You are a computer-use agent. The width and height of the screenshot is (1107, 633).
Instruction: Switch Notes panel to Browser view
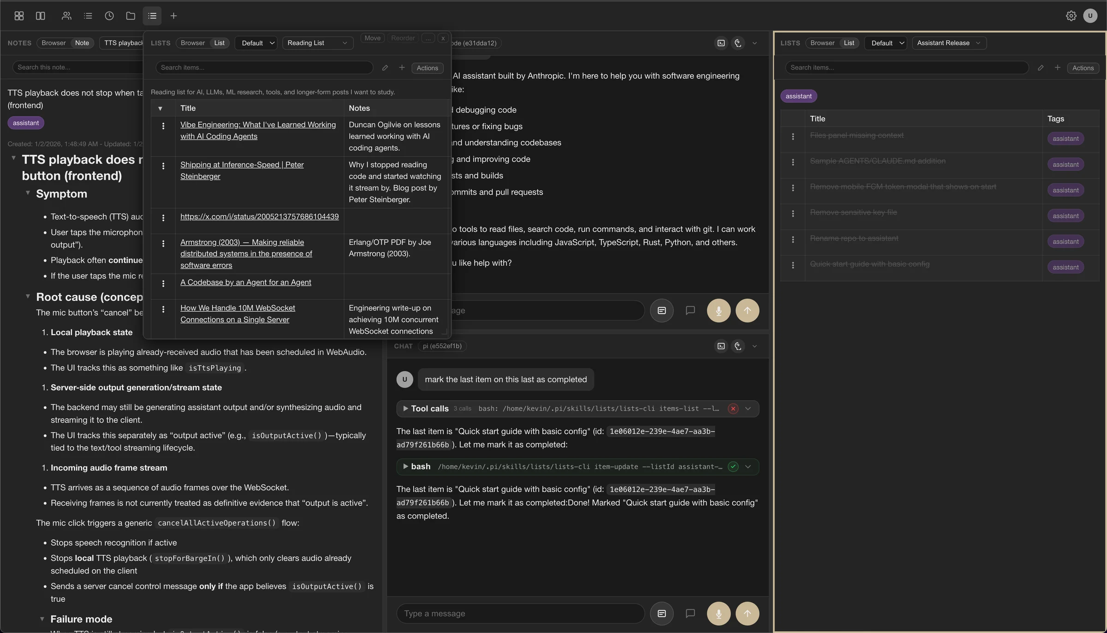(54, 43)
